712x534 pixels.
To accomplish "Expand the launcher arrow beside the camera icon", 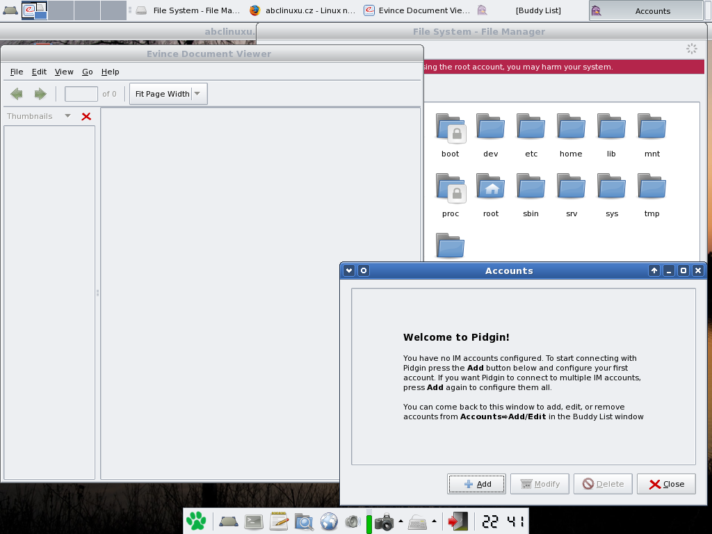I will 400,521.
